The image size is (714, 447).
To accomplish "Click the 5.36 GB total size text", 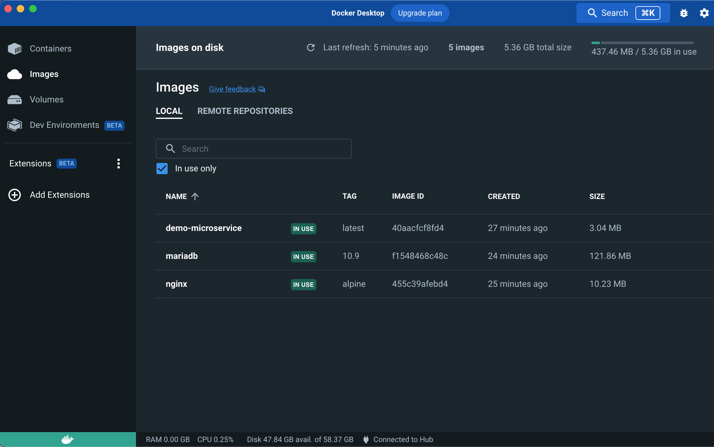I will [538, 47].
